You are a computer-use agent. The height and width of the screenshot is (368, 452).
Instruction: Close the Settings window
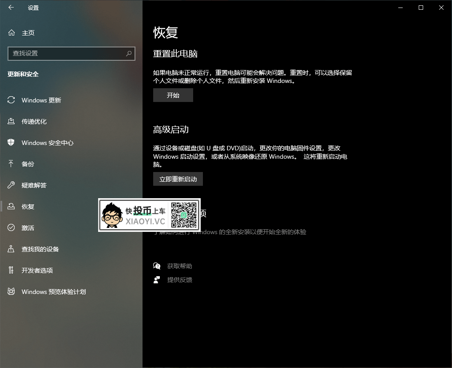[441, 8]
